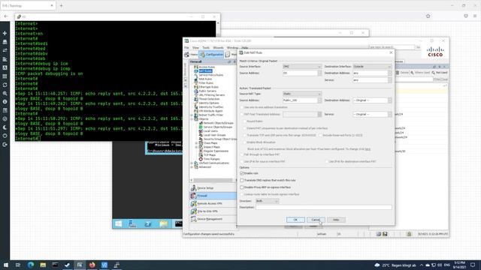This screenshot has height=270, width=481.
Task: Open Microsoft Edge from the taskbar
Action: [30, 265]
